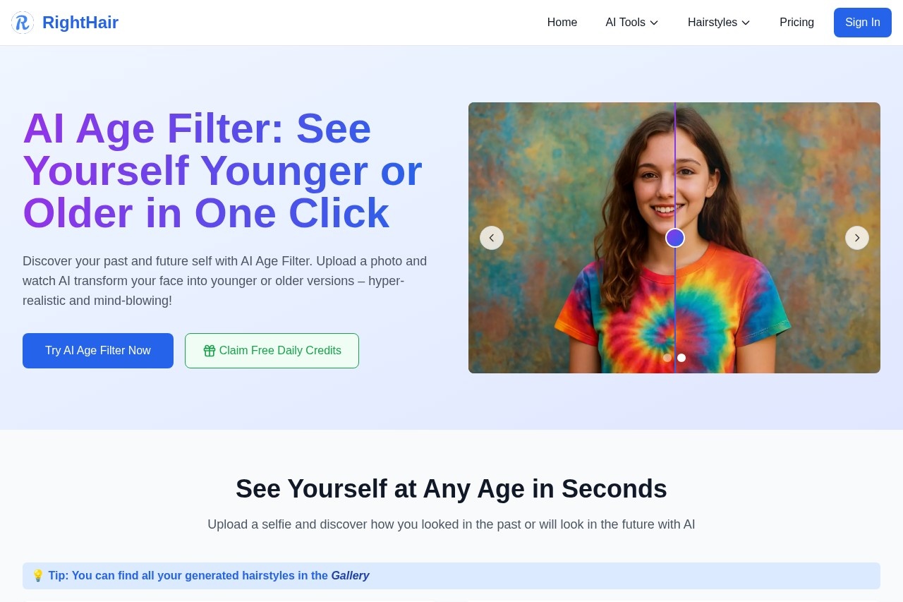Go to the Home page

click(562, 23)
